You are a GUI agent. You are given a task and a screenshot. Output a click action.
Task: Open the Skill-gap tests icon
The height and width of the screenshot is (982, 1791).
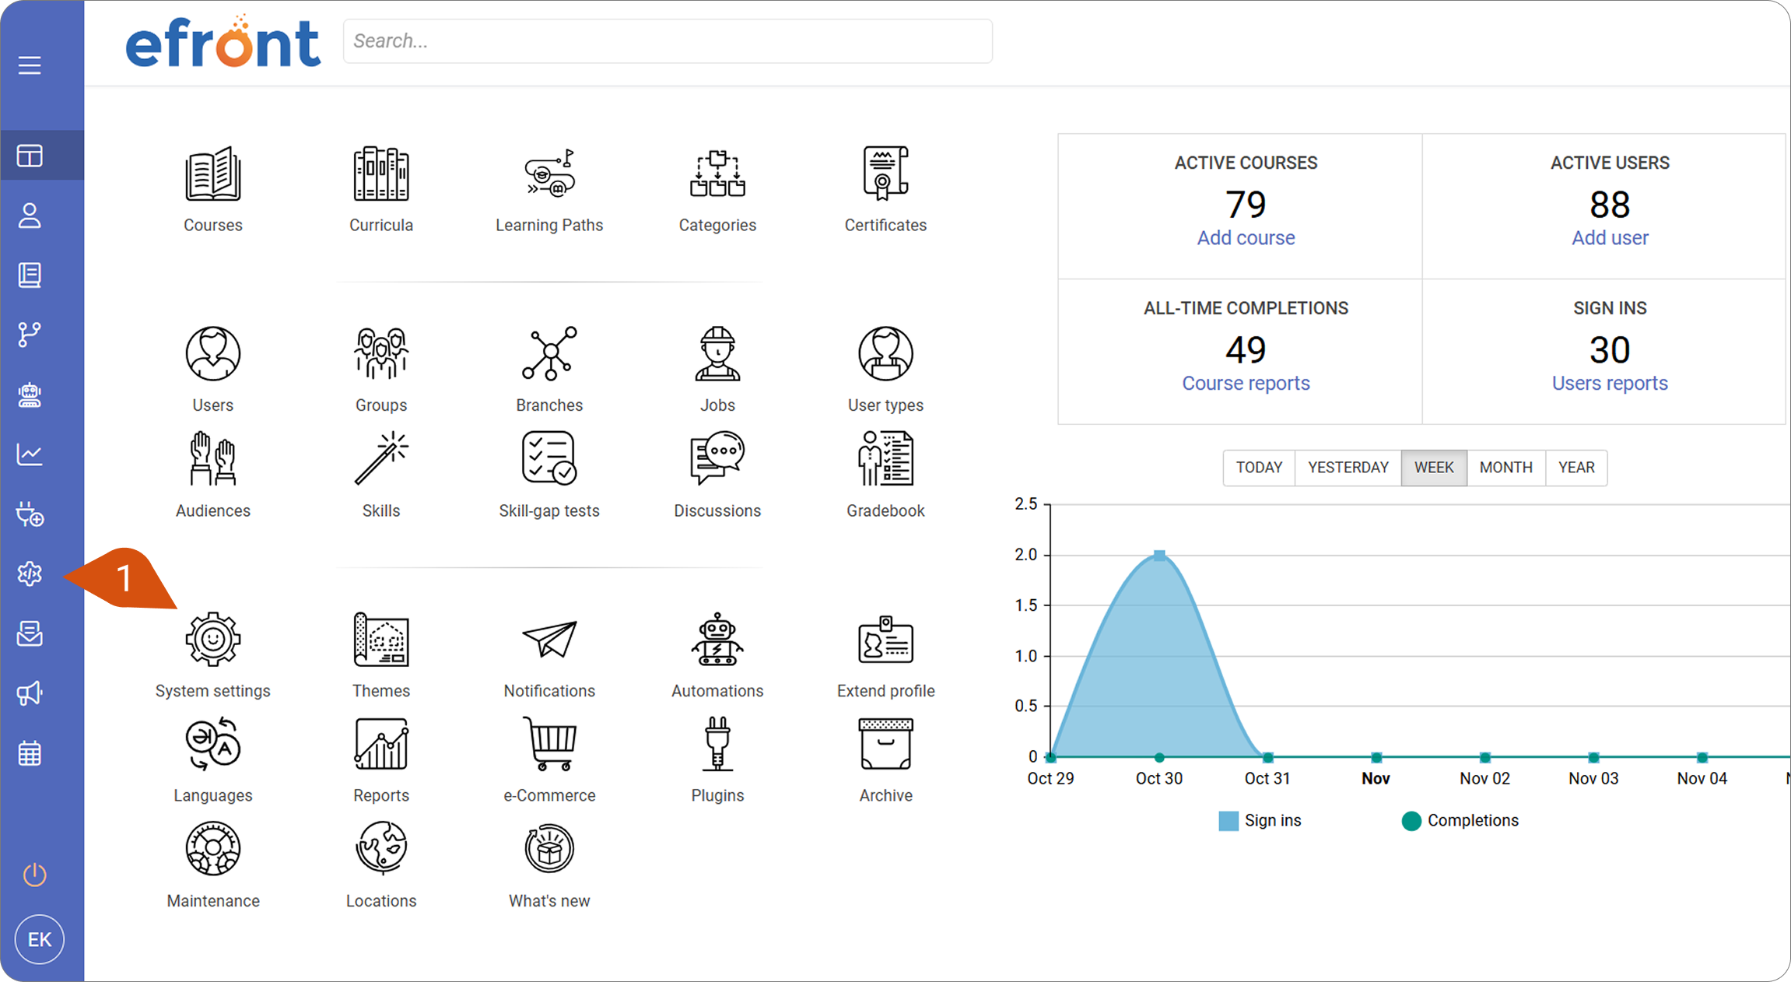(x=549, y=458)
